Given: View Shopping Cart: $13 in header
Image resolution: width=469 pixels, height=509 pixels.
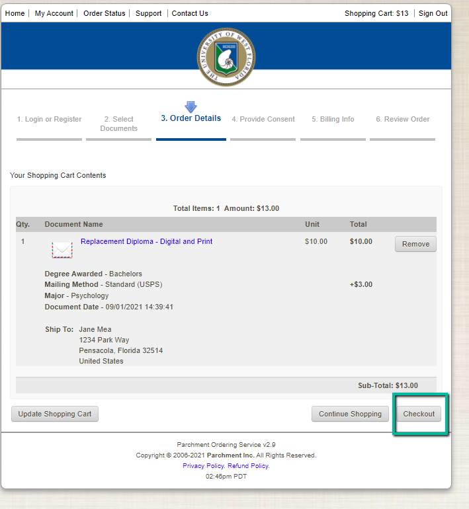Looking at the screenshot, I should coord(376,13).
